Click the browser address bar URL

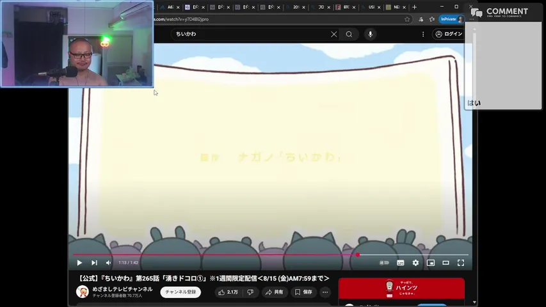tap(181, 19)
